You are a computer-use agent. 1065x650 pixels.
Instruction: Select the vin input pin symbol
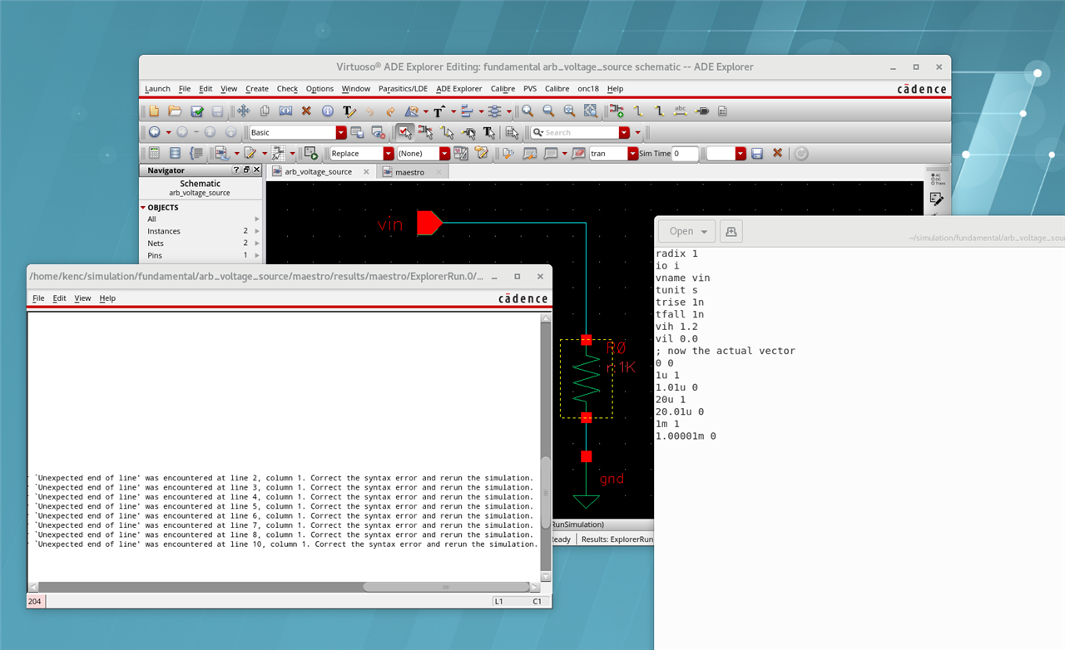(x=428, y=223)
